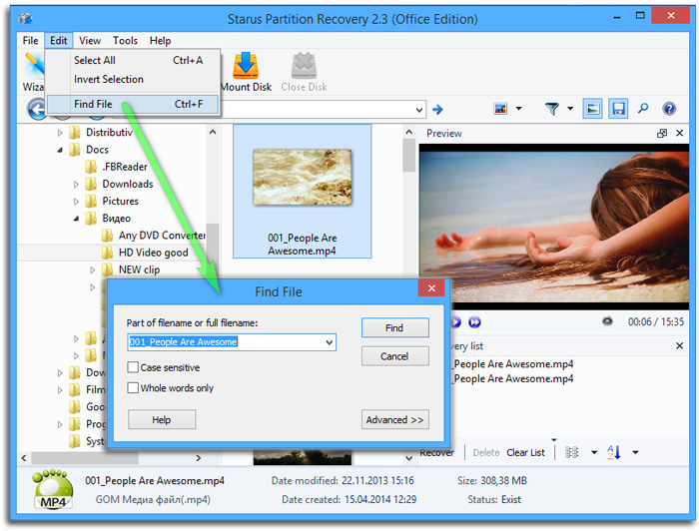
Task: Choose Invert Selection menu entry
Action: tap(133, 79)
